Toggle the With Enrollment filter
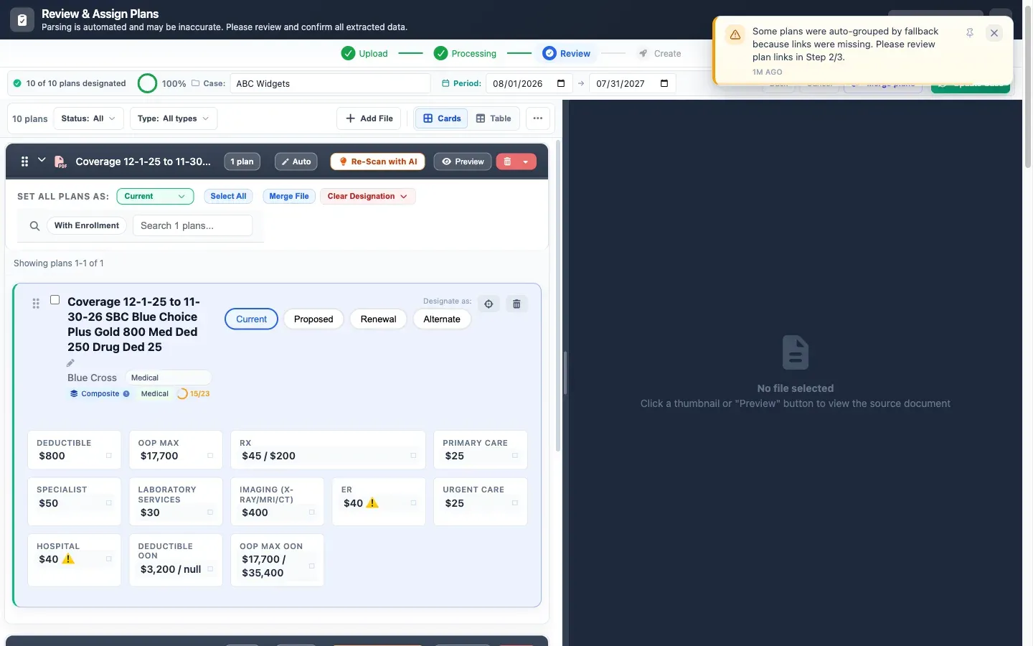Screen dimensions: 1033x646 click(87, 225)
